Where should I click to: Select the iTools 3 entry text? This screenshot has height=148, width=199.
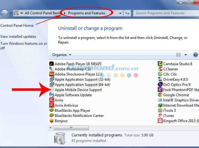click(169, 111)
